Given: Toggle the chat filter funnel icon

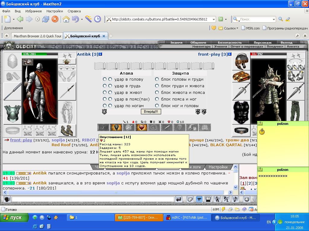Looking at the screenshot, I should click(199, 200).
